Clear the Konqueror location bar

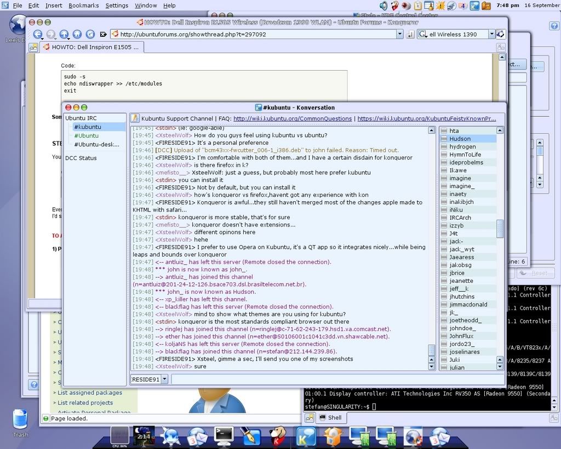tap(104, 35)
